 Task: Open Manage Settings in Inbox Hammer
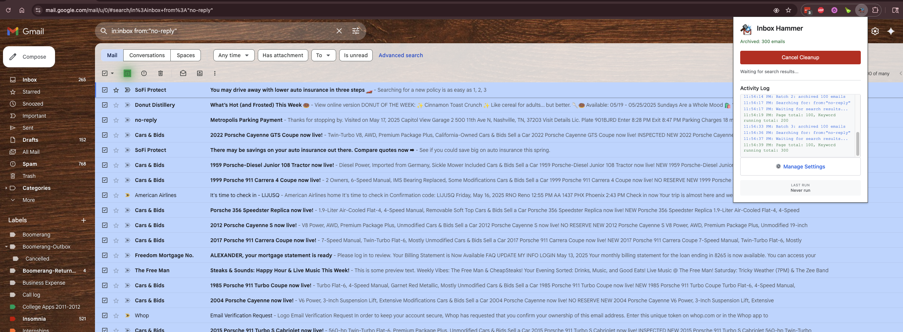pos(800,167)
